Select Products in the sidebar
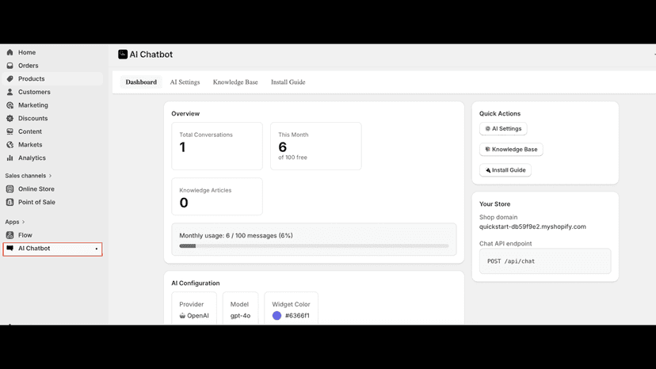The width and height of the screenshot is (656, 369). (52, 78)
